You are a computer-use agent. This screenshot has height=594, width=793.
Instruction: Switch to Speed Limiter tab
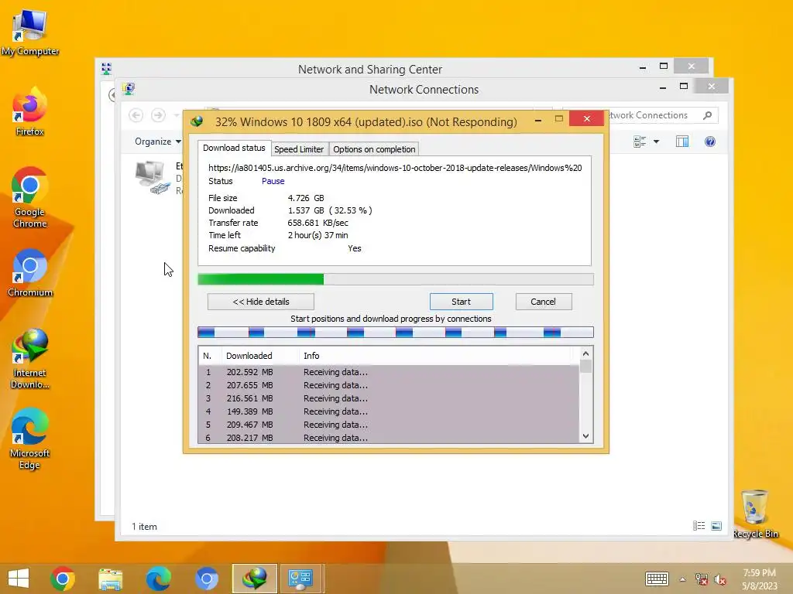click(x=298, y=149)
